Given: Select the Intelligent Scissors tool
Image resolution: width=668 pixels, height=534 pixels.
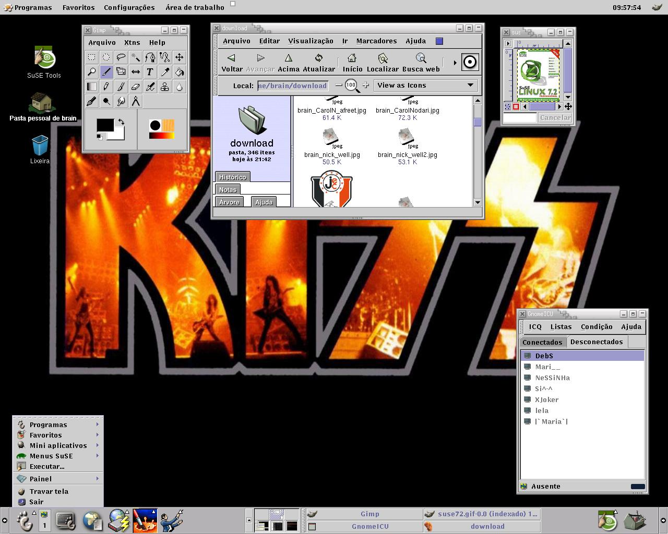Looking at the screenshot, I should (x=164, y=57).
